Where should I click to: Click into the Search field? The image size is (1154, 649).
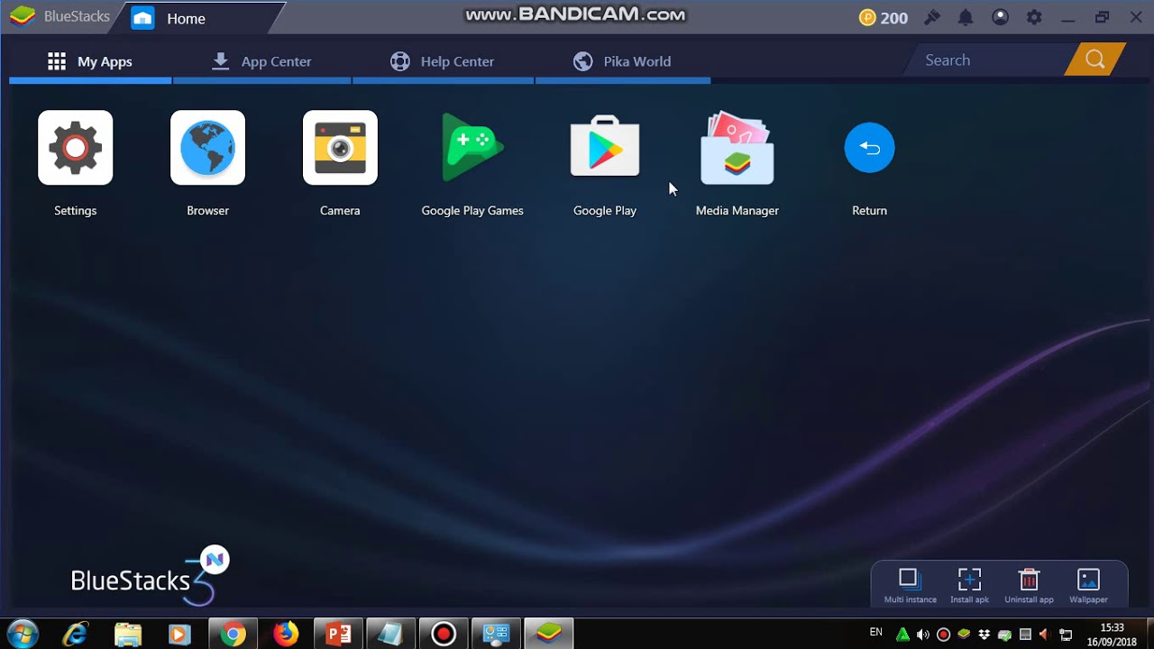tap(992, 60)
